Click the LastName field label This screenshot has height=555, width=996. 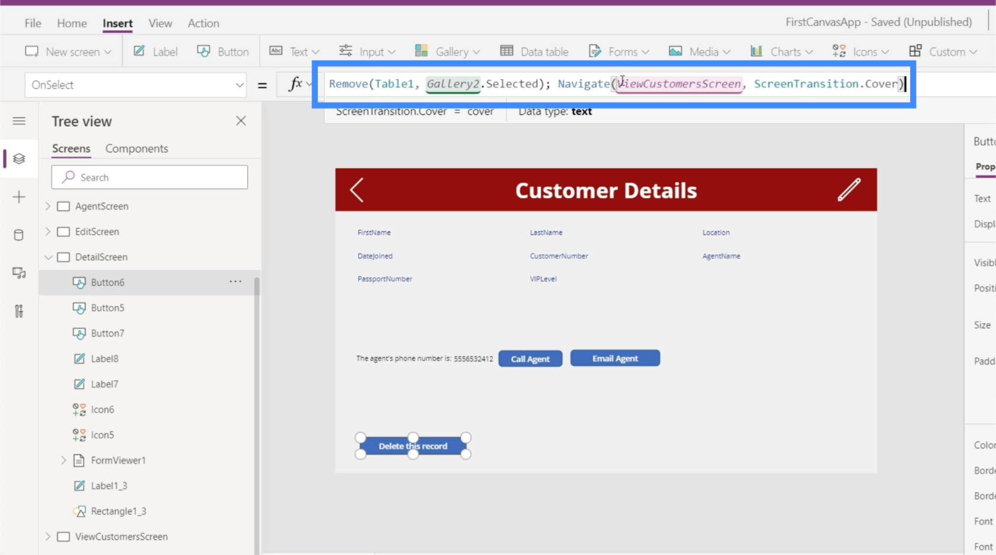pyautogui.click(x=546, y=232)
